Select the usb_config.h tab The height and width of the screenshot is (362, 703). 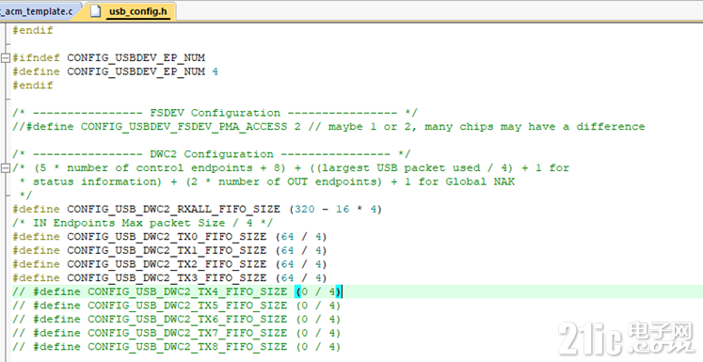[x=138, y=11]
